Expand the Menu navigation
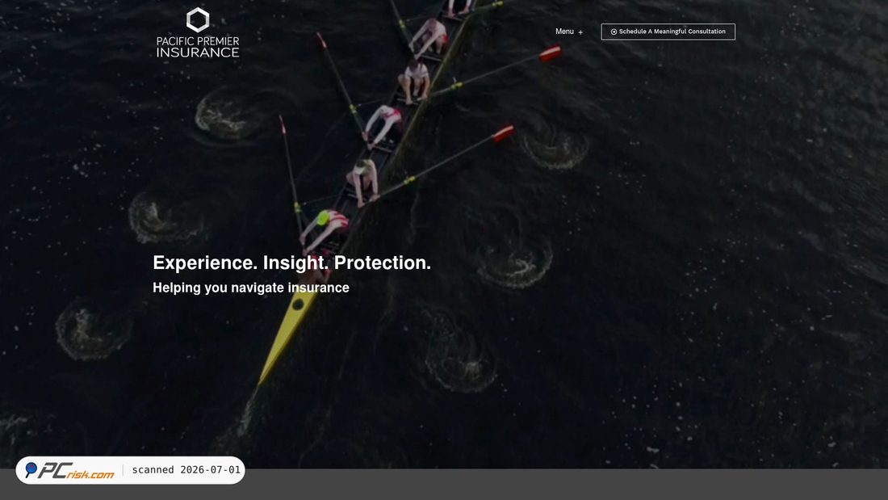This screenshot has width=888, height=500. (568, 32)
